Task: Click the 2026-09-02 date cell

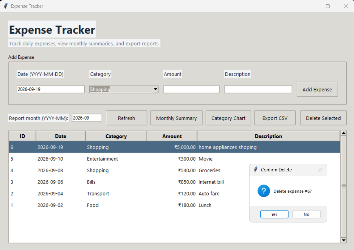Action: (x=50, y=205)
